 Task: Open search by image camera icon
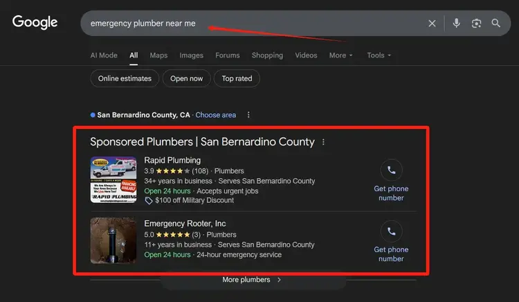(x=476, y=23)
